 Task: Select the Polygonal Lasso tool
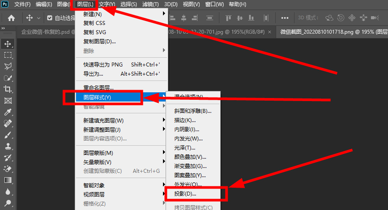8,66
